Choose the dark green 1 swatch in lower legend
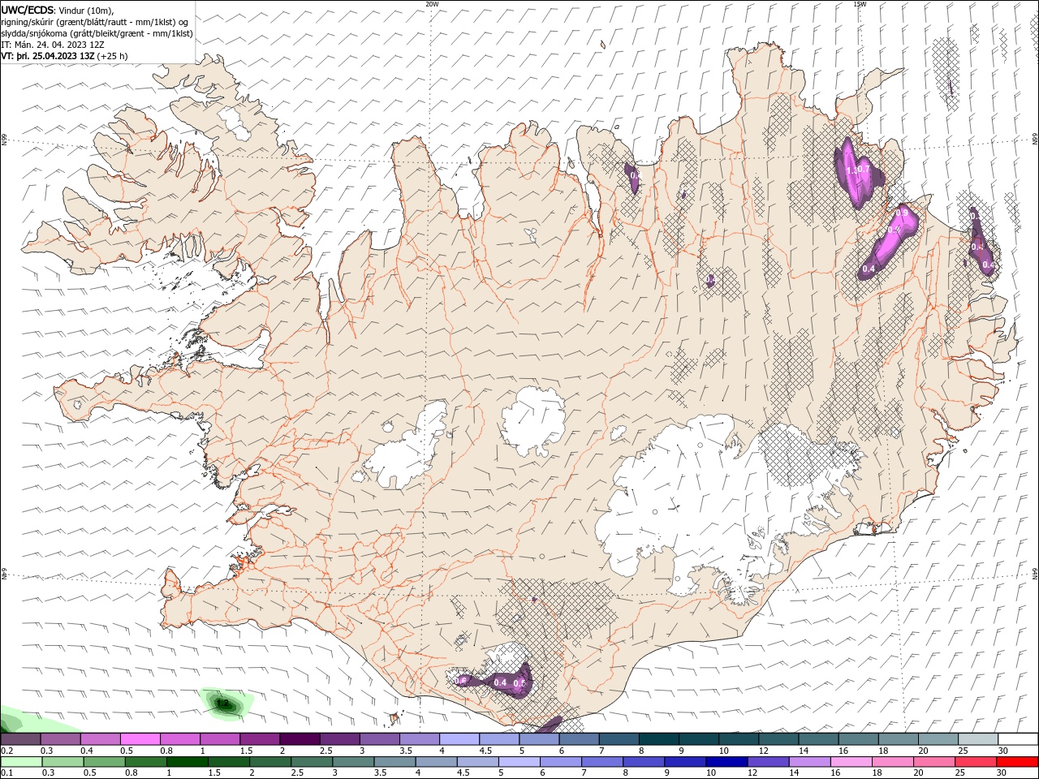This screenshot has height=779, width=1039. pos(187,762)
